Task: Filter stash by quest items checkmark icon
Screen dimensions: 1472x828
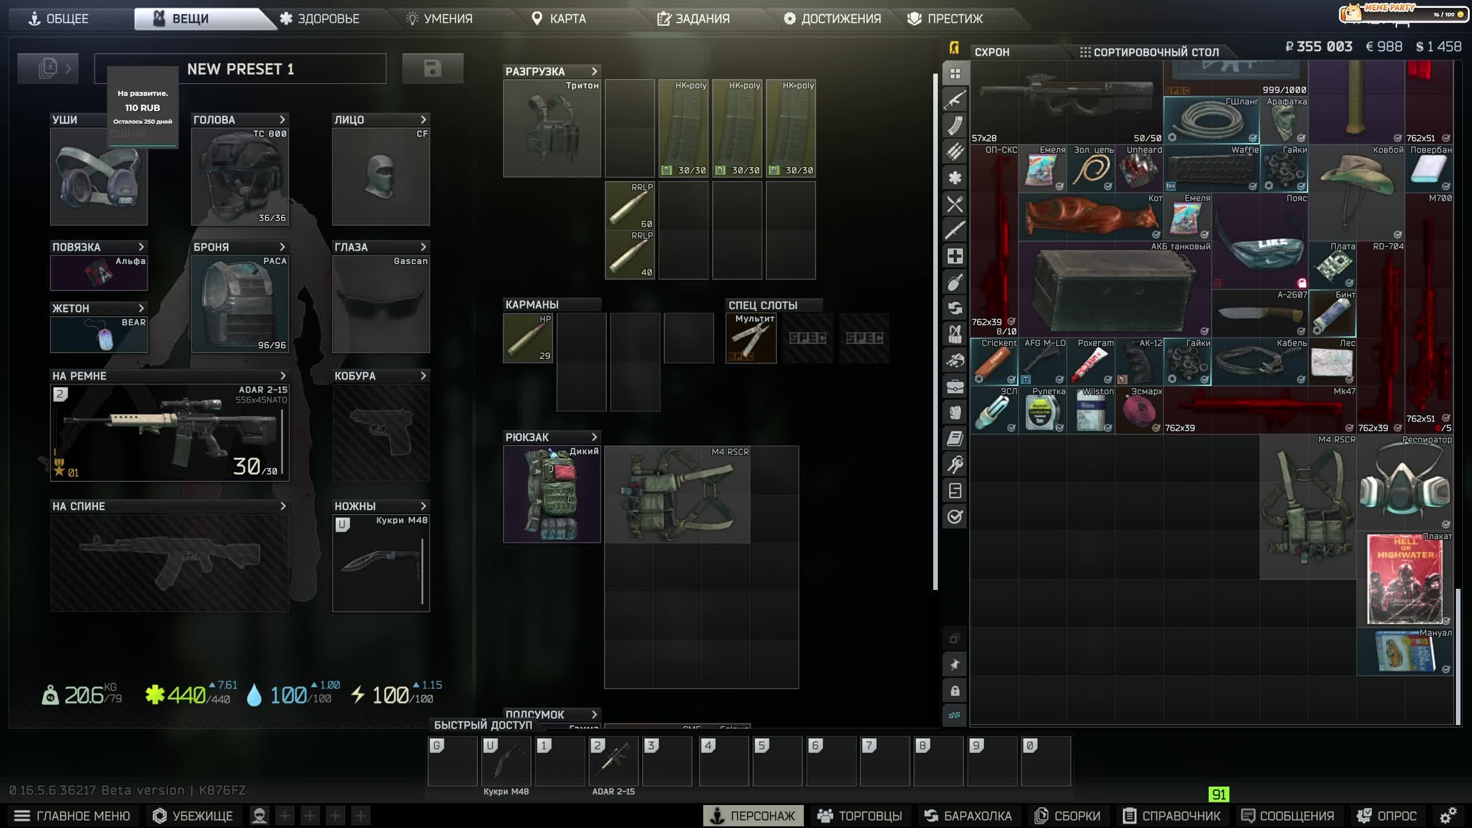Action: [955, 516]
